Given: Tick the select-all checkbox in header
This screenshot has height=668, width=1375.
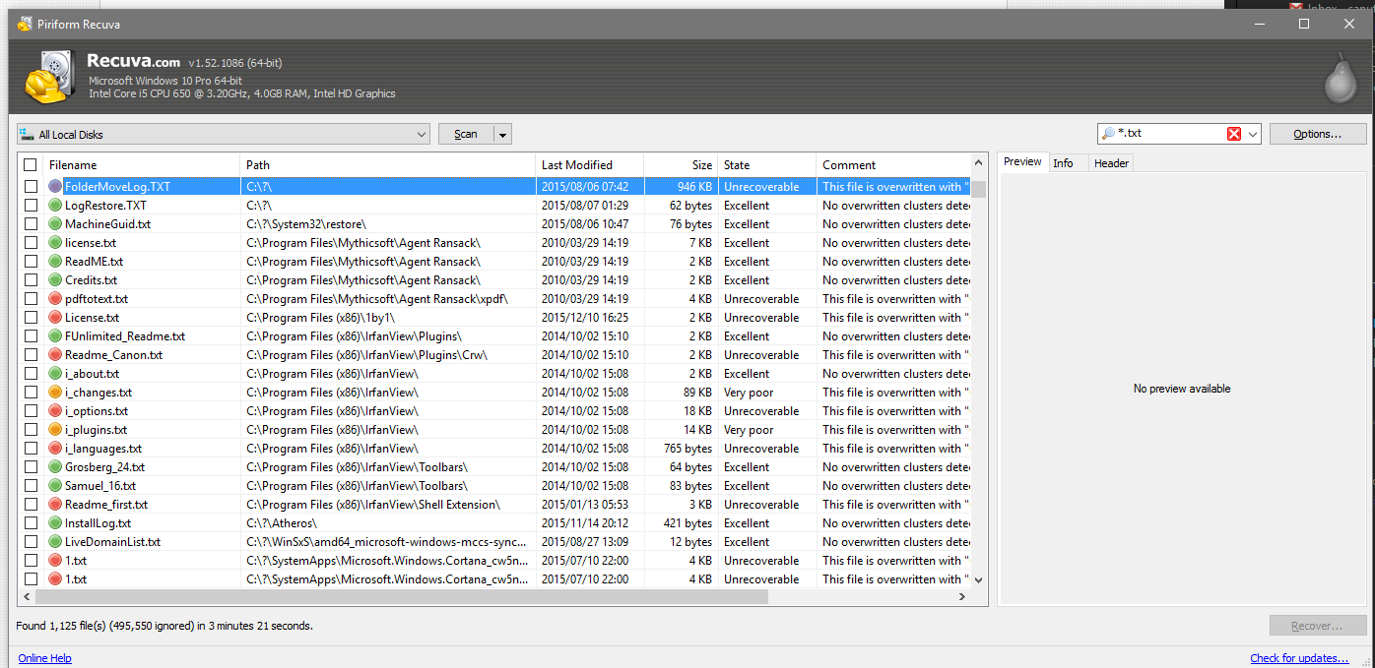Looking at the screenshot, I should tap(31, 165).
